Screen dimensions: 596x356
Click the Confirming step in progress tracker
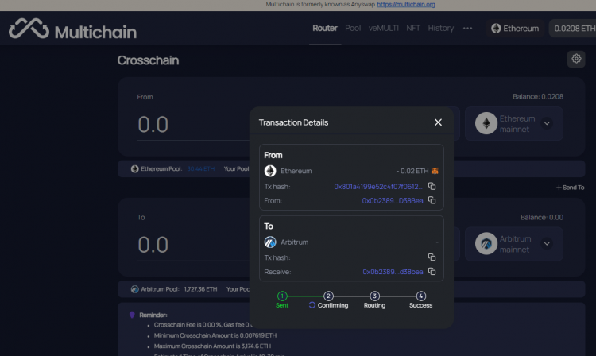pos(328,300)
